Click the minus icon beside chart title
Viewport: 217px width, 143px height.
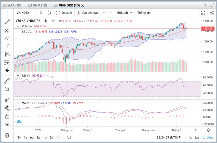(x=53, y=21)
